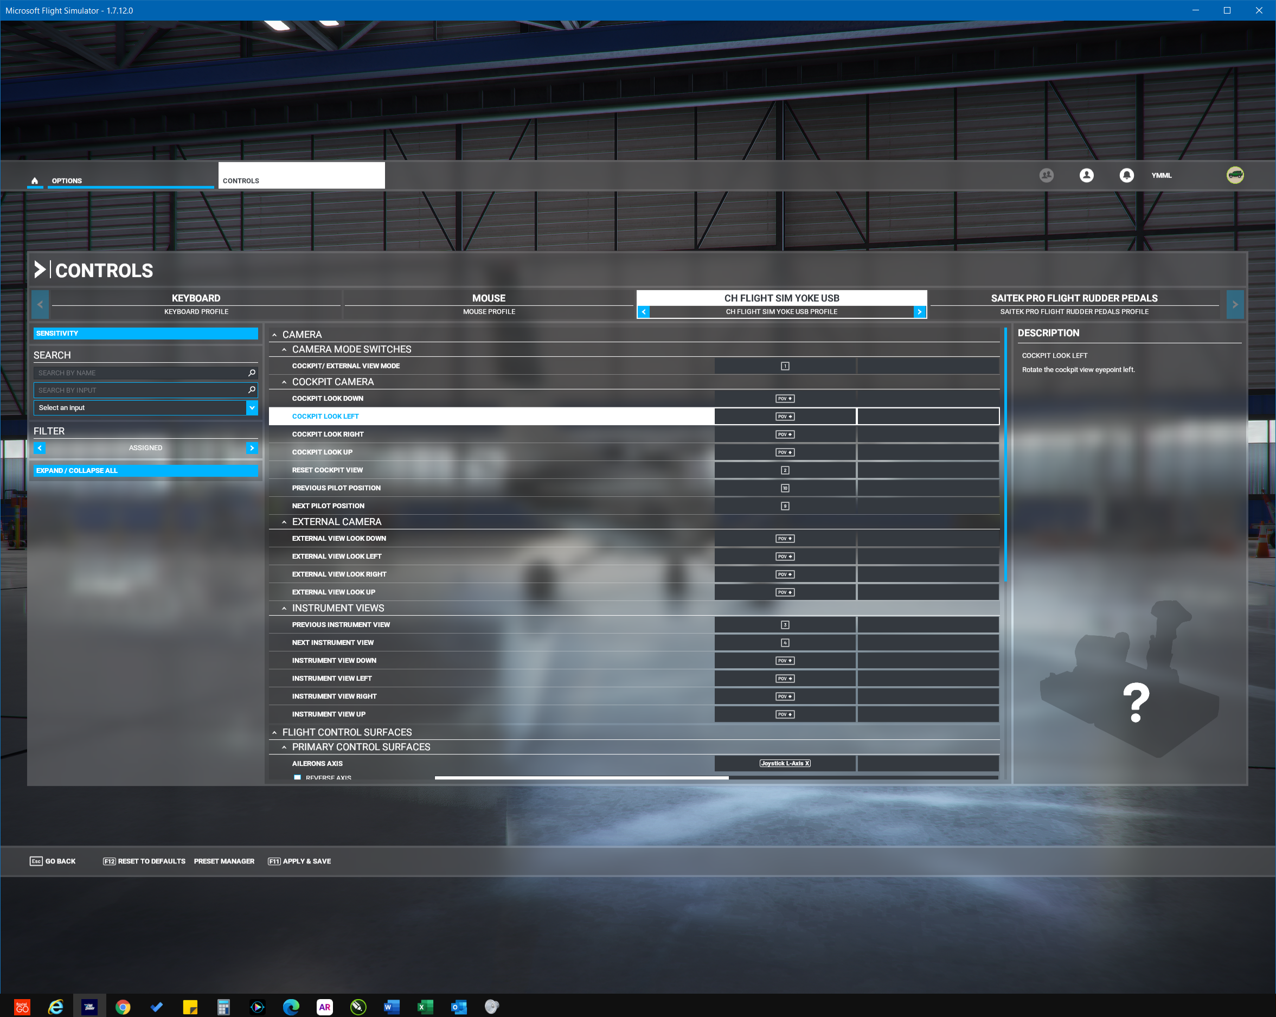Open the player profile icon in header
The image size is (1276, 1017).
pyautogui.click(x=1087, y=175)
